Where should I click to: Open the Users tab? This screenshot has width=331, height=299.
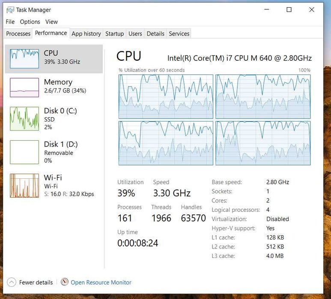135,34
